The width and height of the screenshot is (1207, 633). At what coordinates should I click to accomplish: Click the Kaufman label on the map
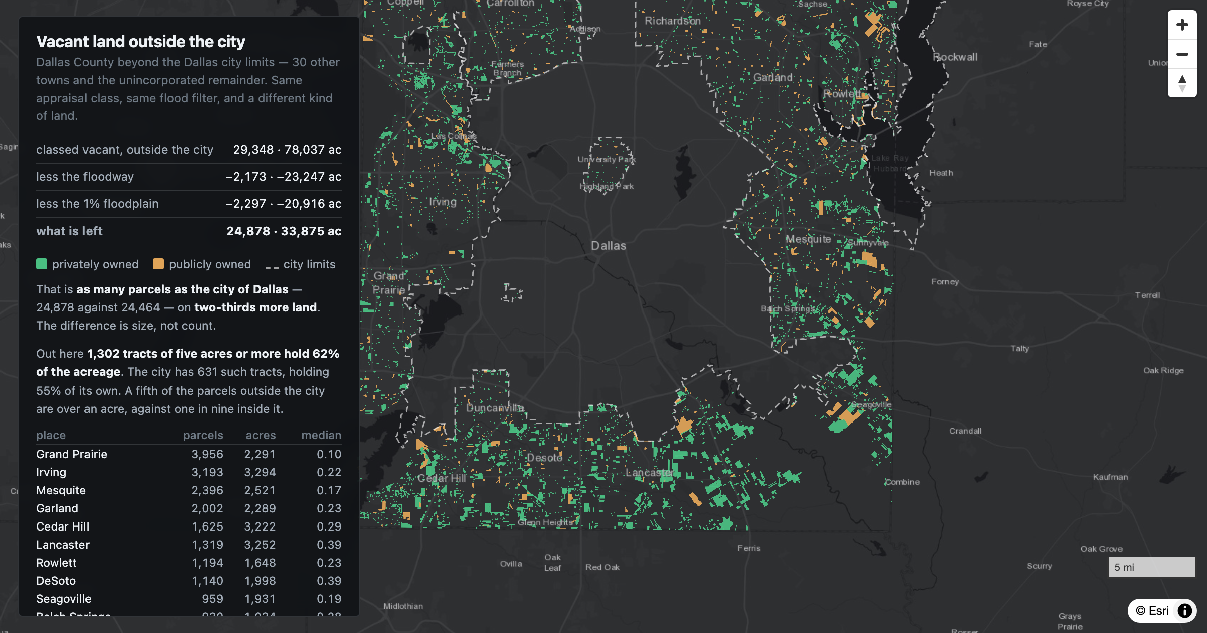pos(1110,477)
